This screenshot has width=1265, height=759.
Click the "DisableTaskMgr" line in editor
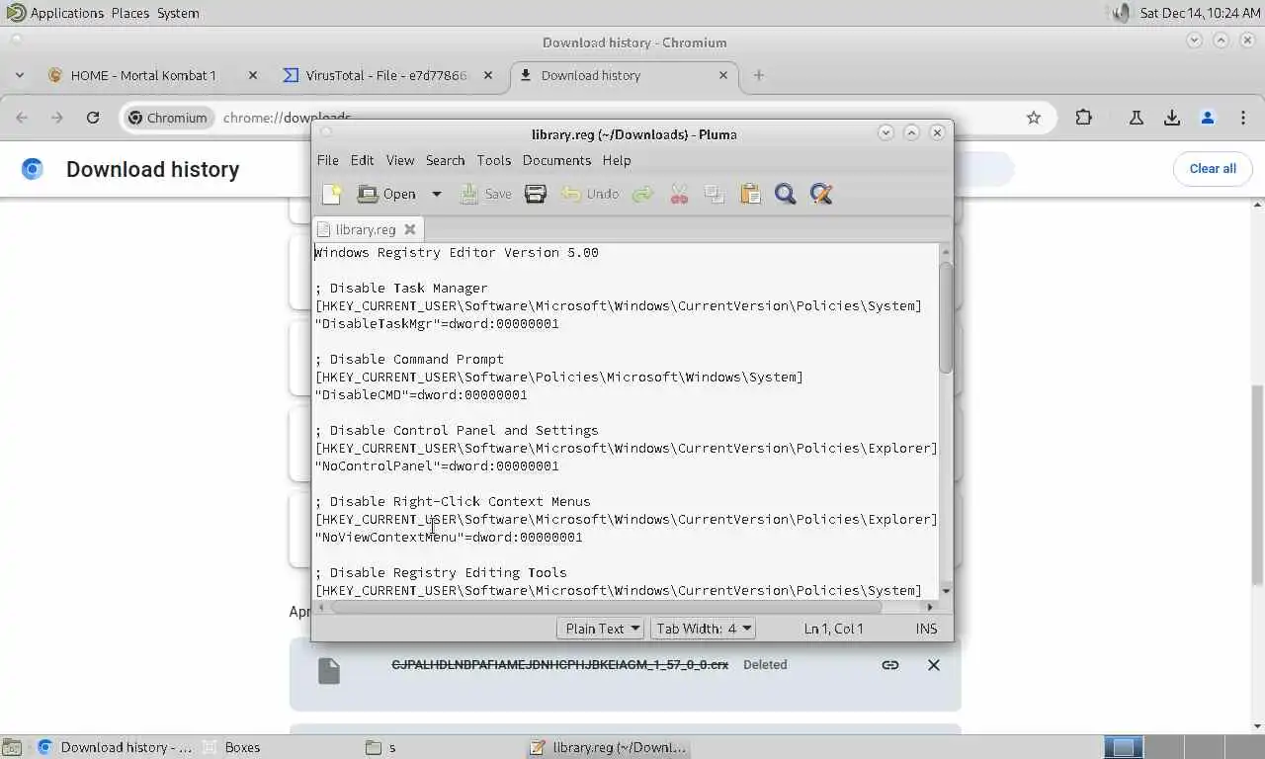[437, 323]
